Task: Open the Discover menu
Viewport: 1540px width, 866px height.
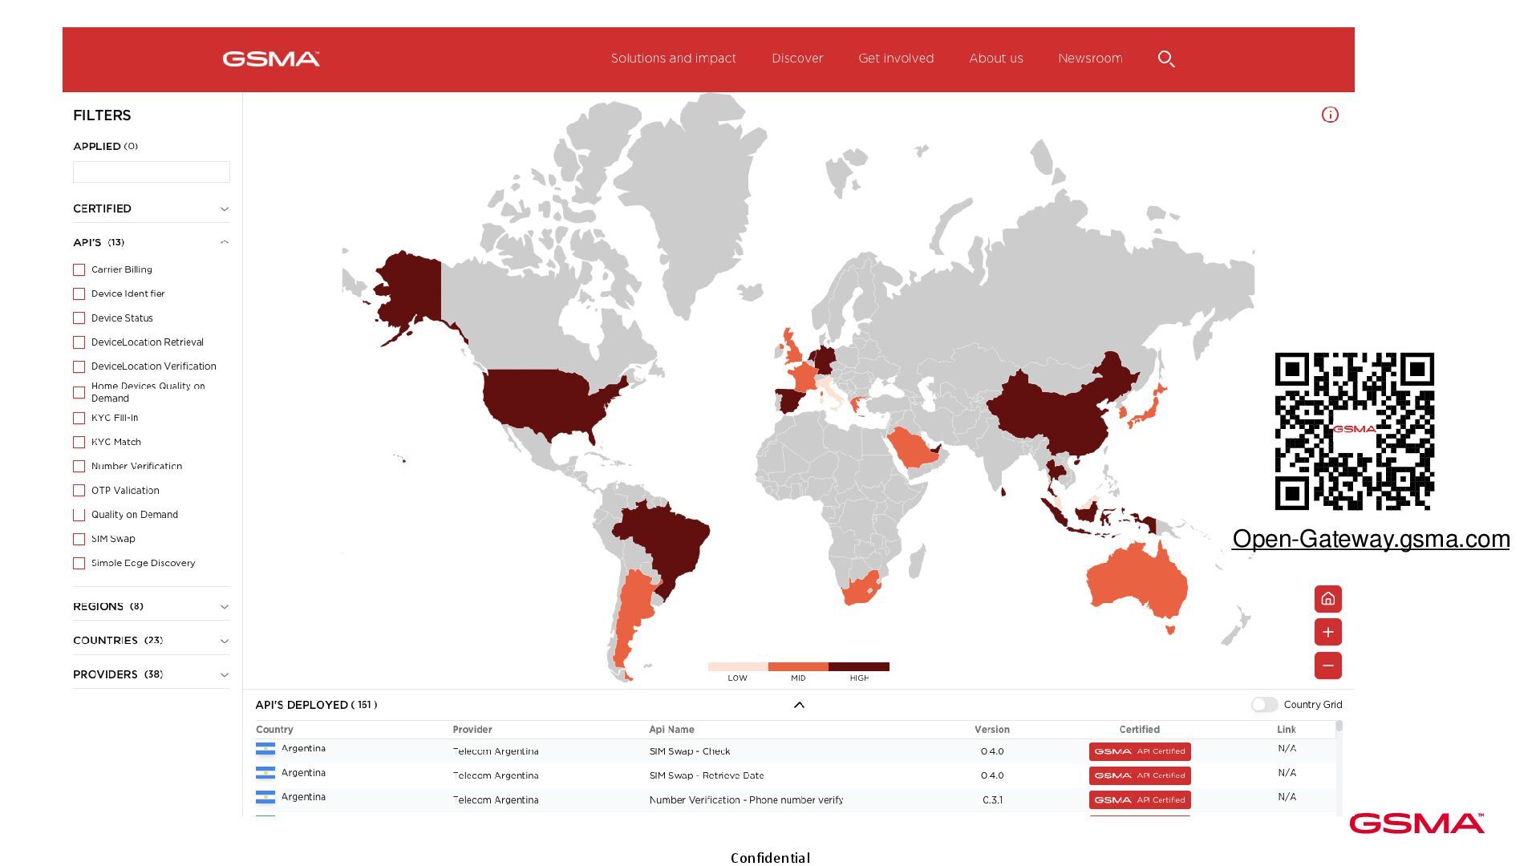Action: (x=797, y=59)
